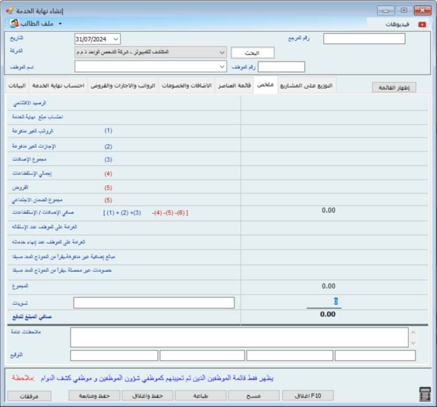Open the الاضافات والخصومات tab

coord(187,85)
